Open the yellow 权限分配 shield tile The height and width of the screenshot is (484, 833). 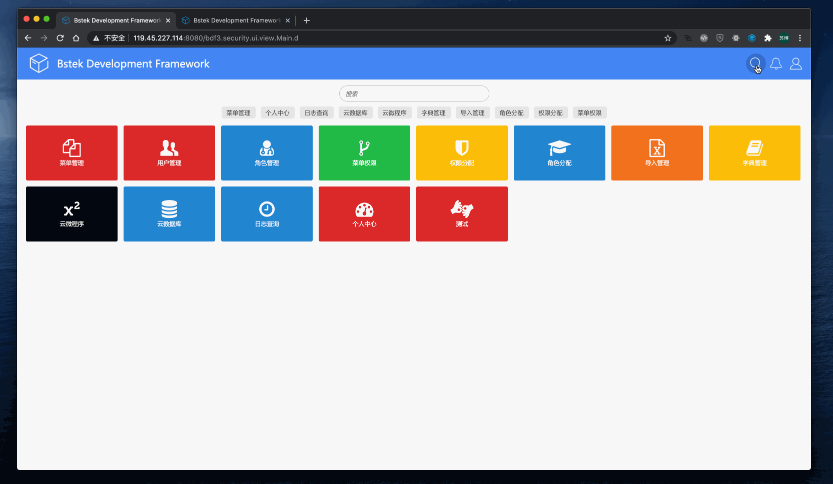coord(462,153)
